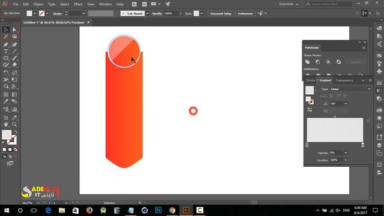Click Unite in Pathfinder shape modes

click(308, 62)
